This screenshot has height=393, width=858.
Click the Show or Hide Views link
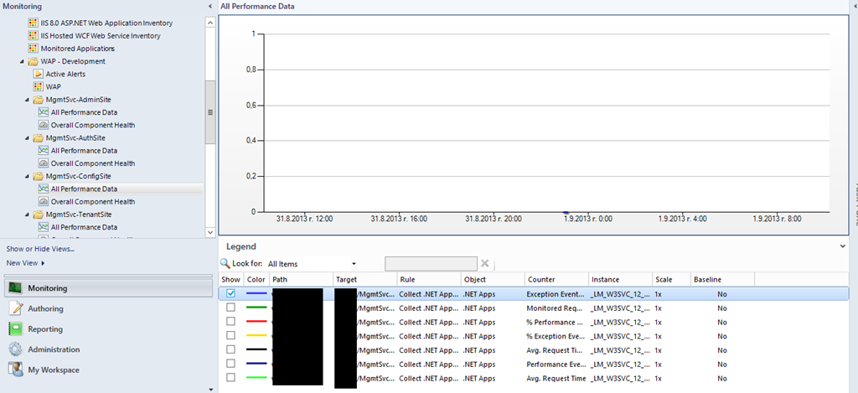40,249
